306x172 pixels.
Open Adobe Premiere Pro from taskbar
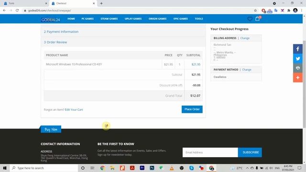[142, 168]
